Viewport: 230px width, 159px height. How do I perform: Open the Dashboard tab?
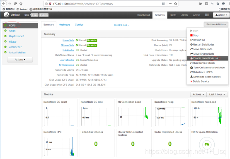[x=143, y=15]
